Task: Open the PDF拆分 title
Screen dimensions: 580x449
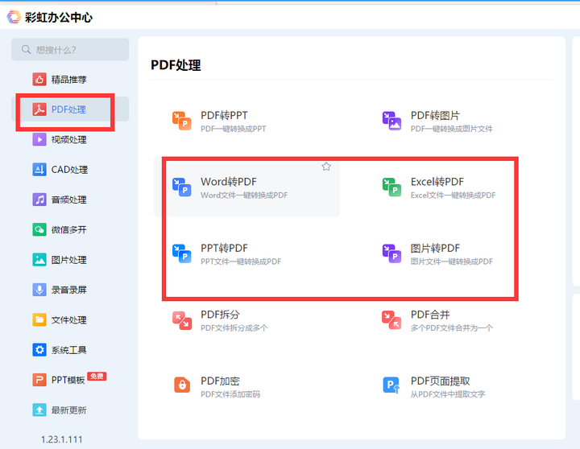Action: point(220,315)
